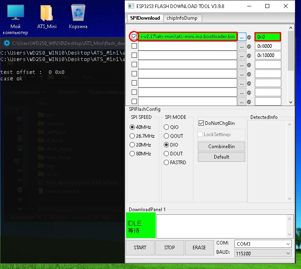The height and width of the screenshot is (269, 301).
Task: Select 80MHz SPI speed
Action: pos(140,154)
